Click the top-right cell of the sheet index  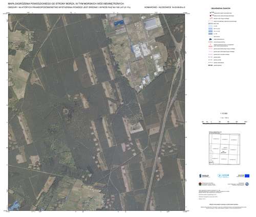(x=234, y=139)
